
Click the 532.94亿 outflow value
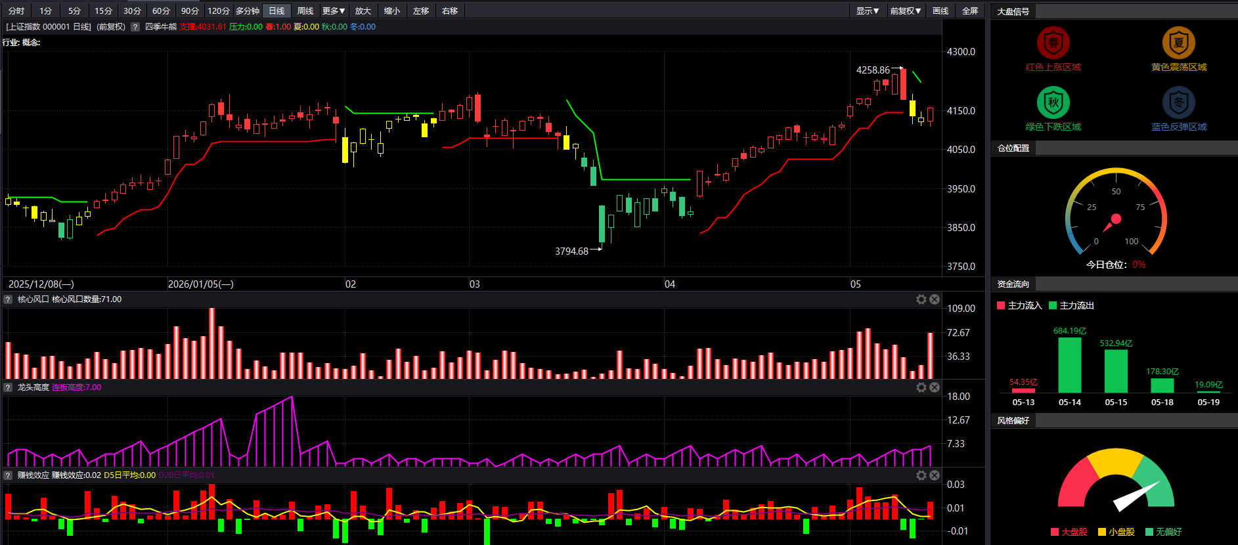click(1116, 343)
